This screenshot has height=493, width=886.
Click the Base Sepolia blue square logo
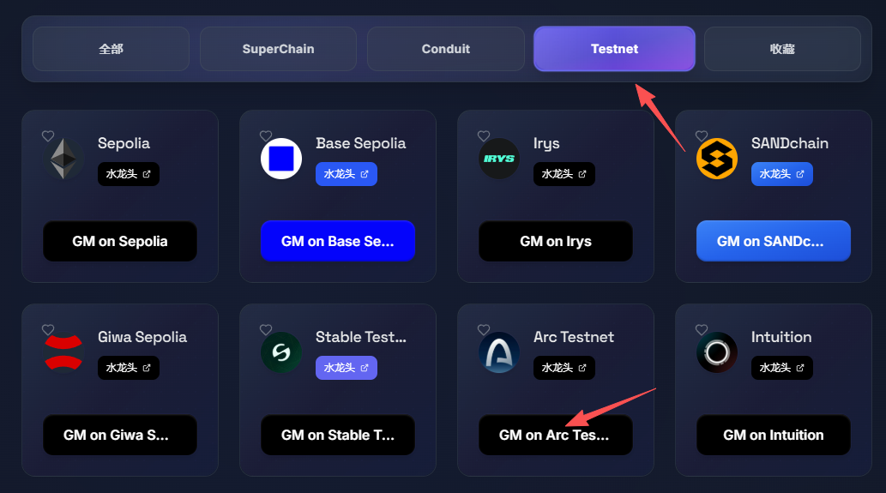(x=281, y=159)
